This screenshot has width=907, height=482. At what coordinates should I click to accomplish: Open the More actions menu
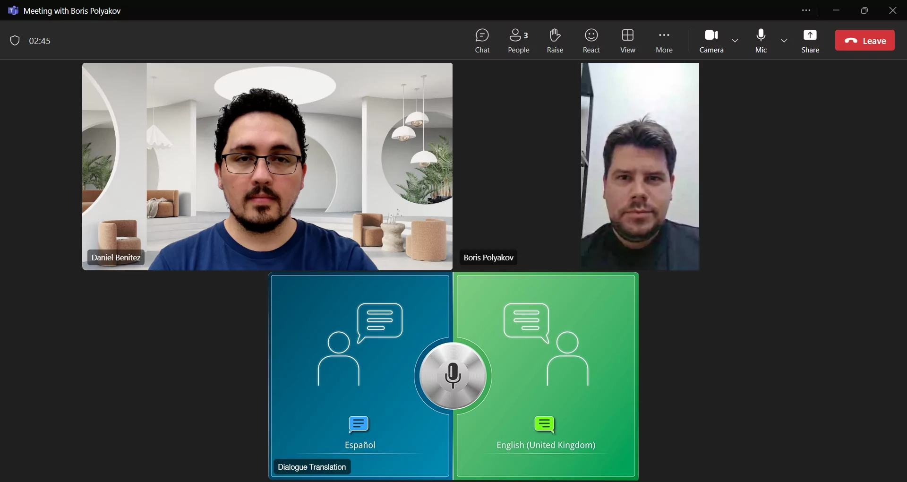click(x=664, y=41)
